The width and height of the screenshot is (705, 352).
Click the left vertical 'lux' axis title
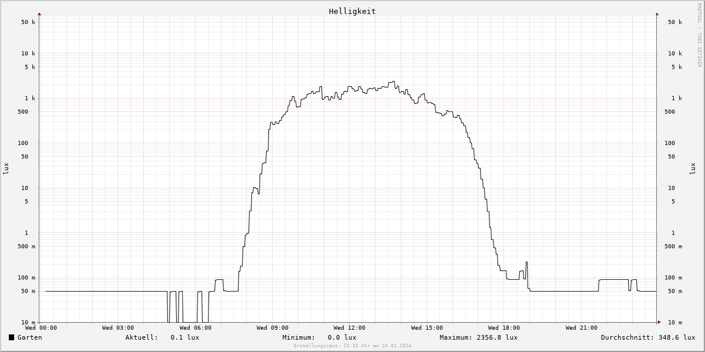click(6, 168)
